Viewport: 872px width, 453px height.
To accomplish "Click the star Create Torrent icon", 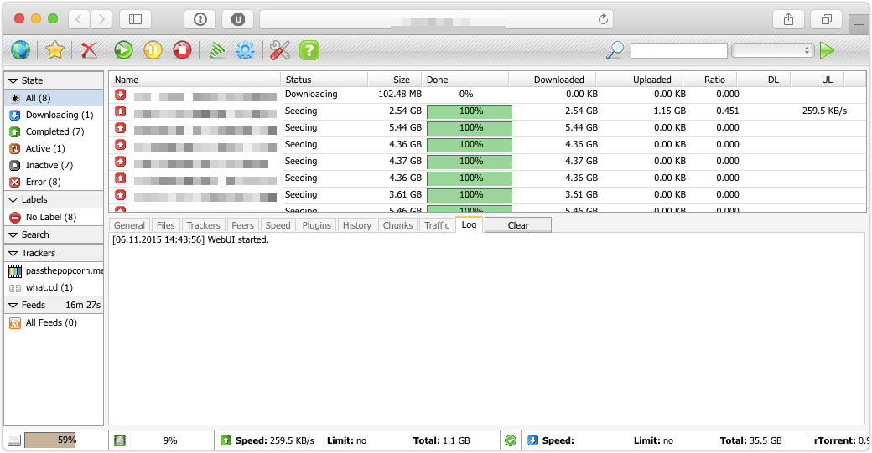I will point(55,50).
